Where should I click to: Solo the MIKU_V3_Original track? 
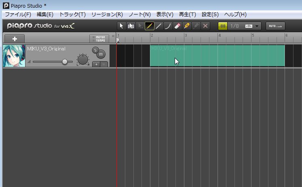tap(95, 50)
